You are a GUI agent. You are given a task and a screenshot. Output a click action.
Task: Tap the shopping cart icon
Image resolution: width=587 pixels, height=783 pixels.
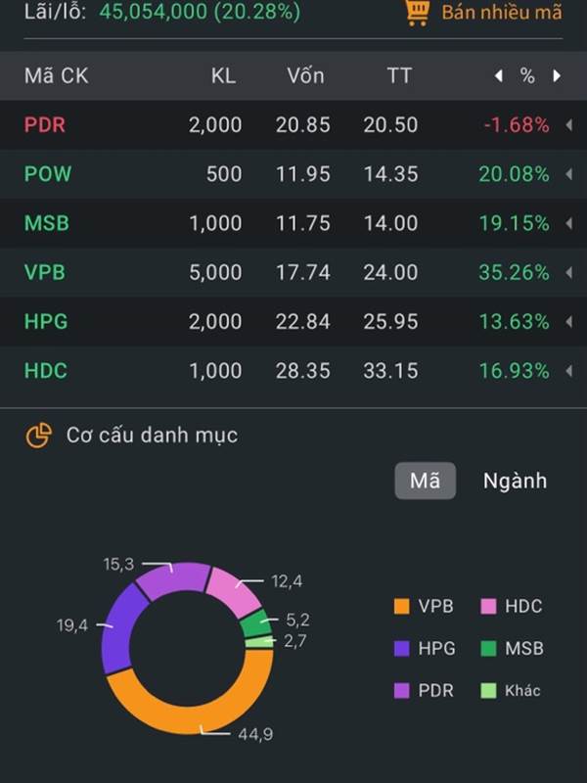coord(417,12)
